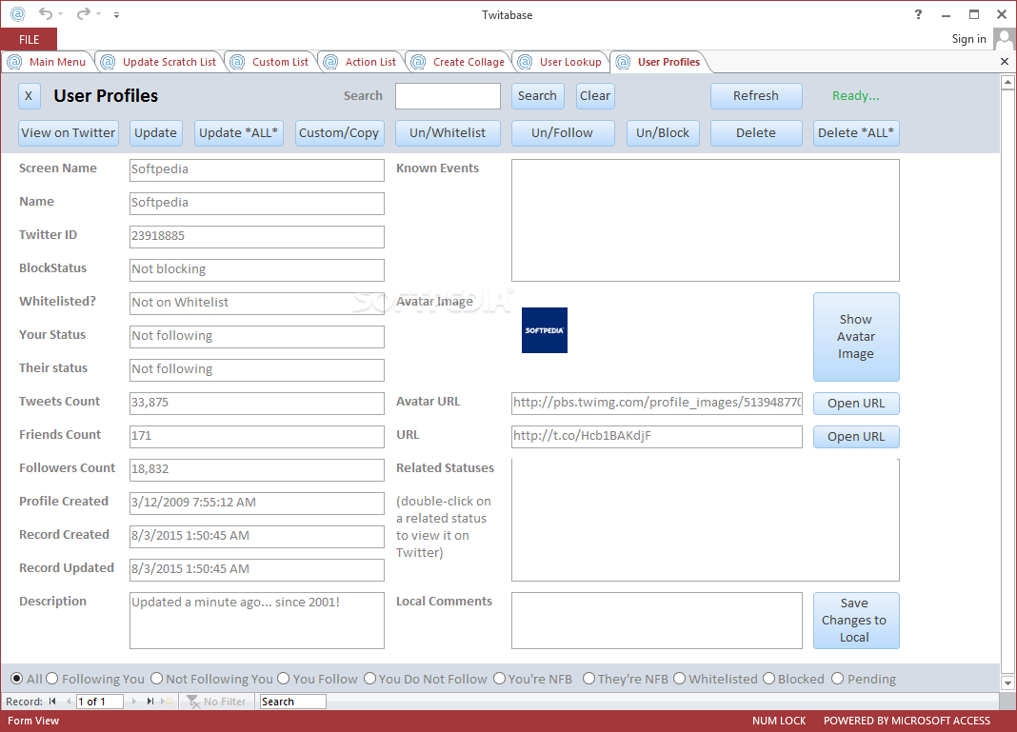Click the Twitabase @ app icon

(x=18, y=13)
